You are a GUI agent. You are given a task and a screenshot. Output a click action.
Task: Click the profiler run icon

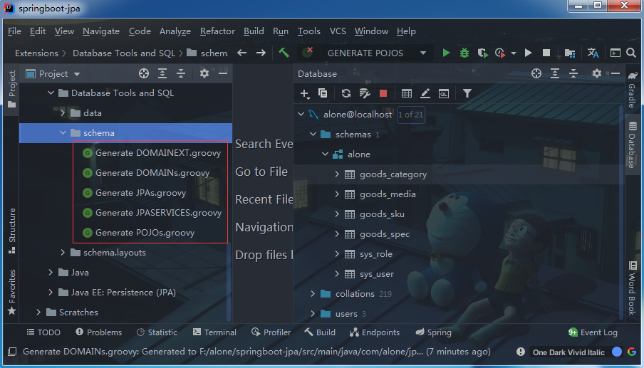point(500,53)
